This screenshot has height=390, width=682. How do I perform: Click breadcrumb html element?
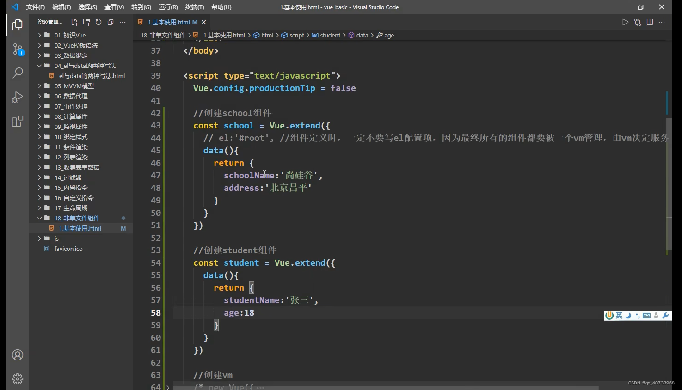[x=264, y=35]
